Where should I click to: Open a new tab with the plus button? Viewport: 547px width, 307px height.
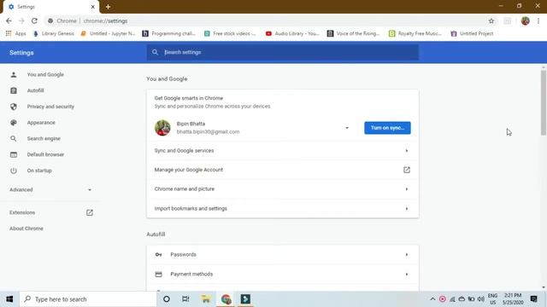pos(108,7)
